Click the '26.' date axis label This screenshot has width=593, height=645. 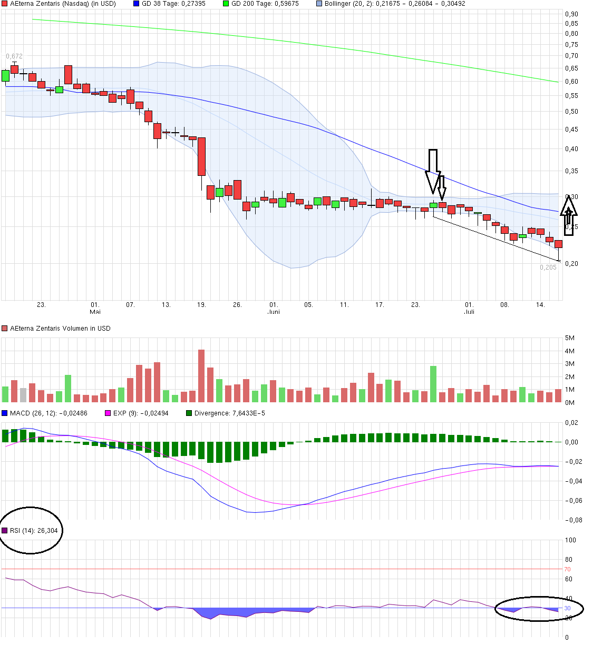[x=237, y=305]
